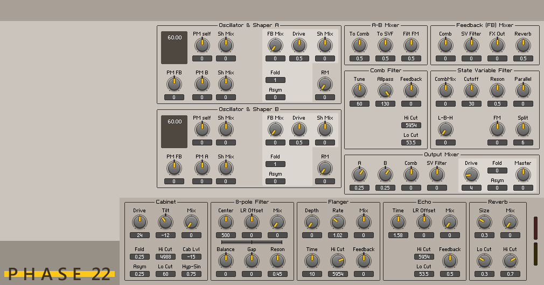The image size is (544, 285).
Task: Click the PM FB knob in Oscillator A
Action: click(174, 85)
